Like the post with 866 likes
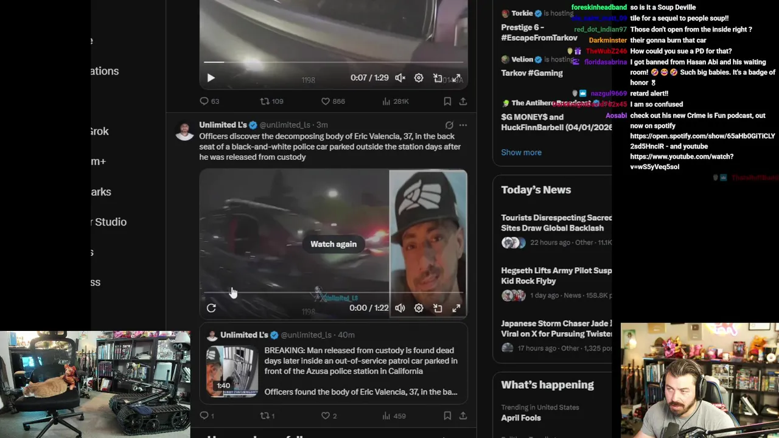 tap(333, 102)
